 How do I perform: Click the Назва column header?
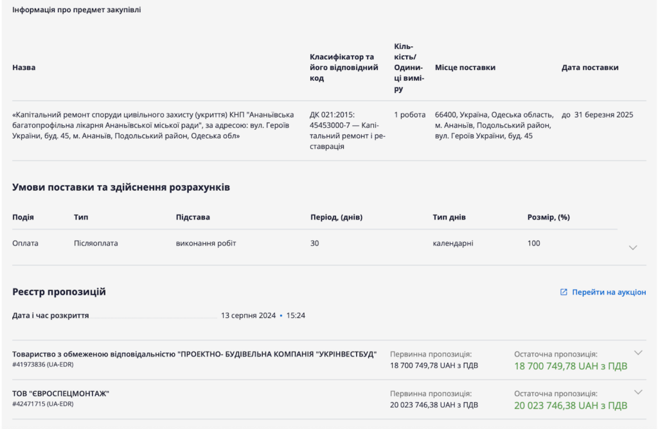pos(24,67)
